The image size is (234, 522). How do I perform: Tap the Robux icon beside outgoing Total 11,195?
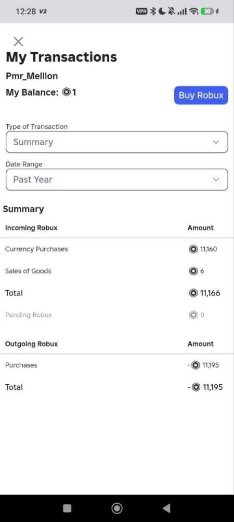[196, 387]
